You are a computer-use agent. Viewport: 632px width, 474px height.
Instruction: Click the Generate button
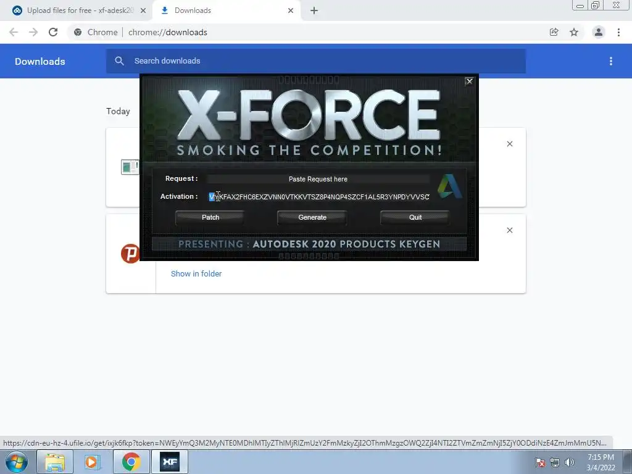[312, 217]
